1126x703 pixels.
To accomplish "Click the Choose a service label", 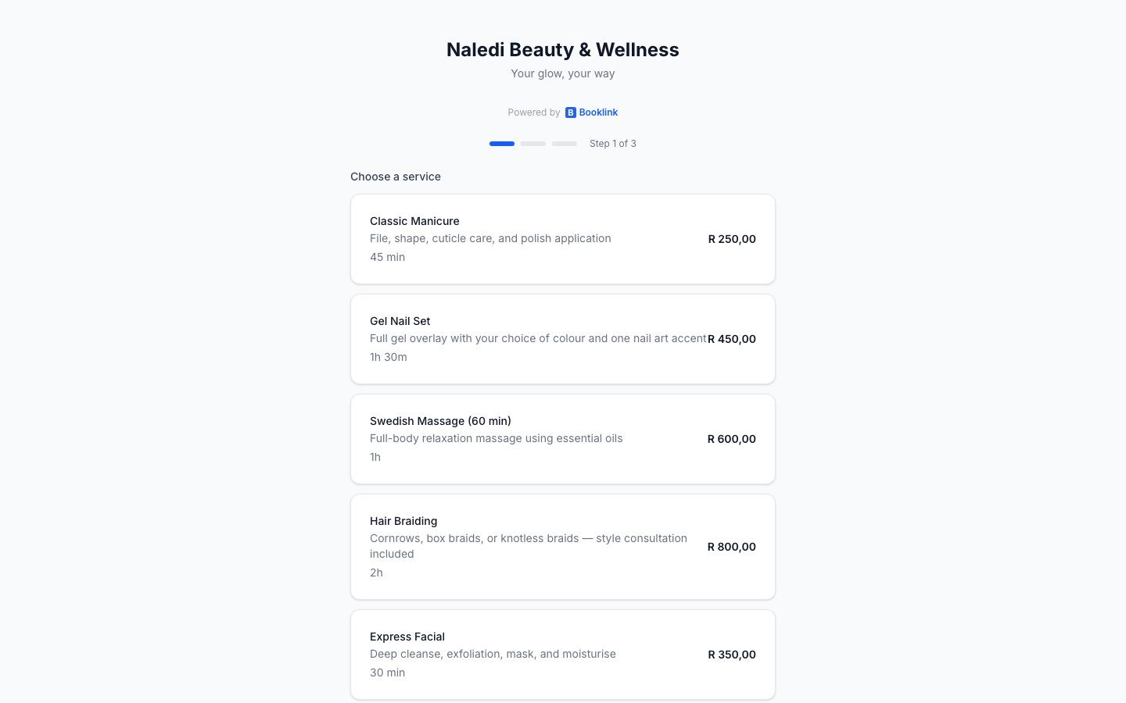I will coord(396,177).
